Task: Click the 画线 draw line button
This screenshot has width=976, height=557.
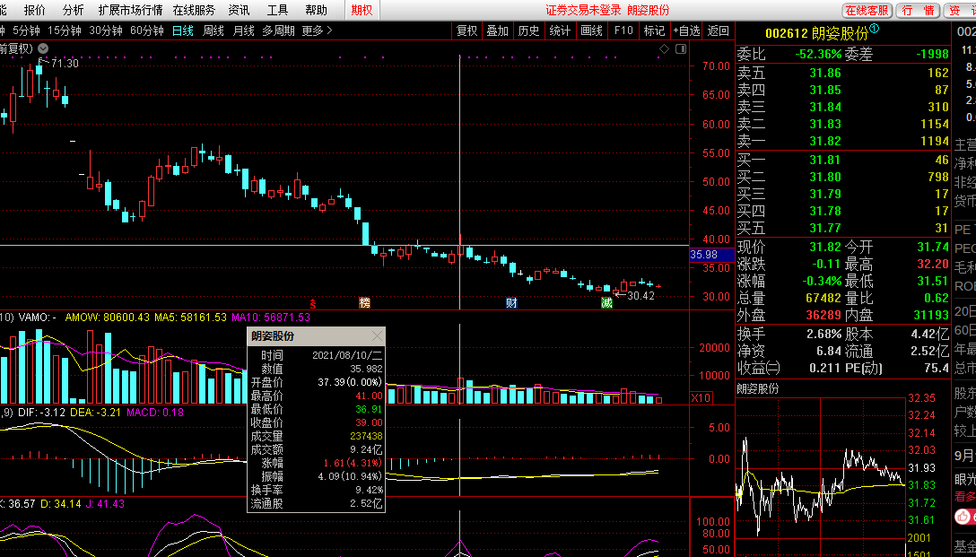Action: [591, 30]
